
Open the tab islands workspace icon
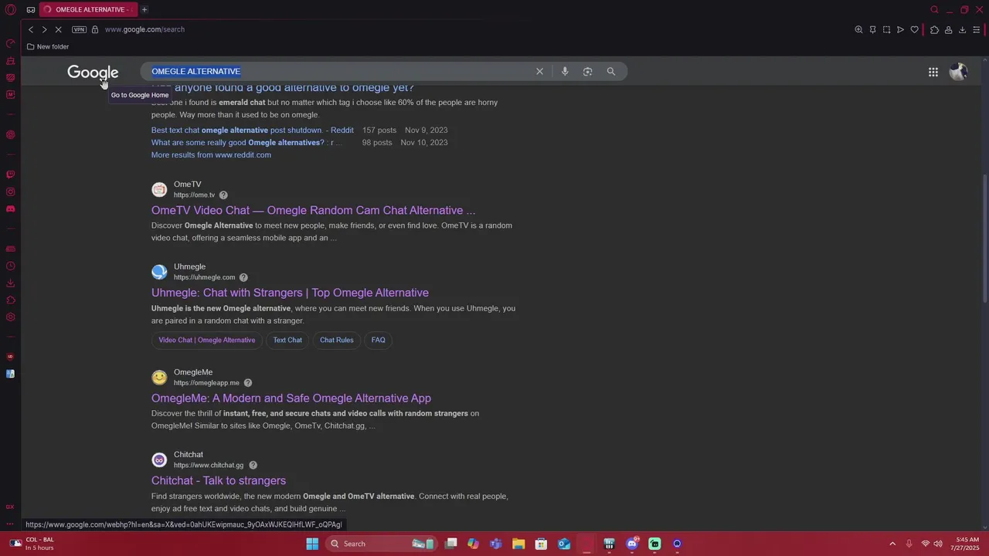[30, 9]
